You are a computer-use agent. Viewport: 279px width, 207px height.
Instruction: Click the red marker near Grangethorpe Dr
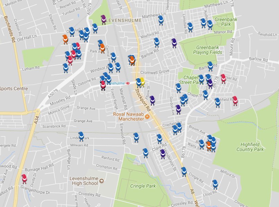pos(24,179)
